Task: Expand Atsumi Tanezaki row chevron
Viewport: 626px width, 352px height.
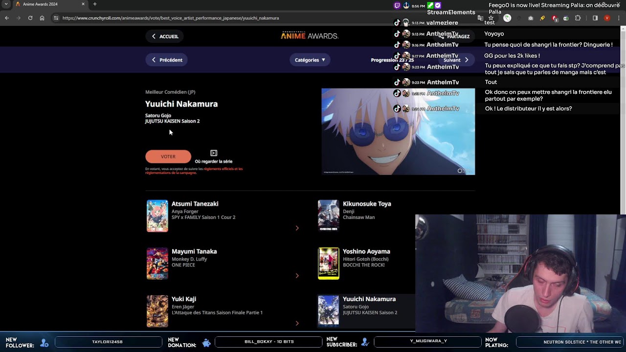Action: click(297, 228)
